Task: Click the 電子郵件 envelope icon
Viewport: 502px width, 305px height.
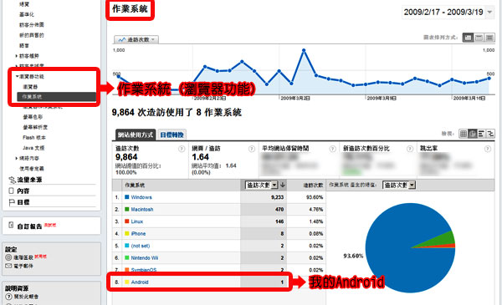Action: [8, 266]
